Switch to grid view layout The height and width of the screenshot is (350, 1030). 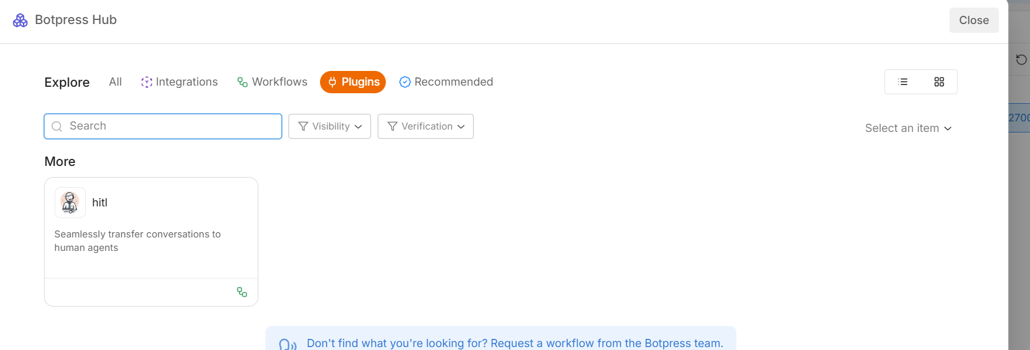939,82
